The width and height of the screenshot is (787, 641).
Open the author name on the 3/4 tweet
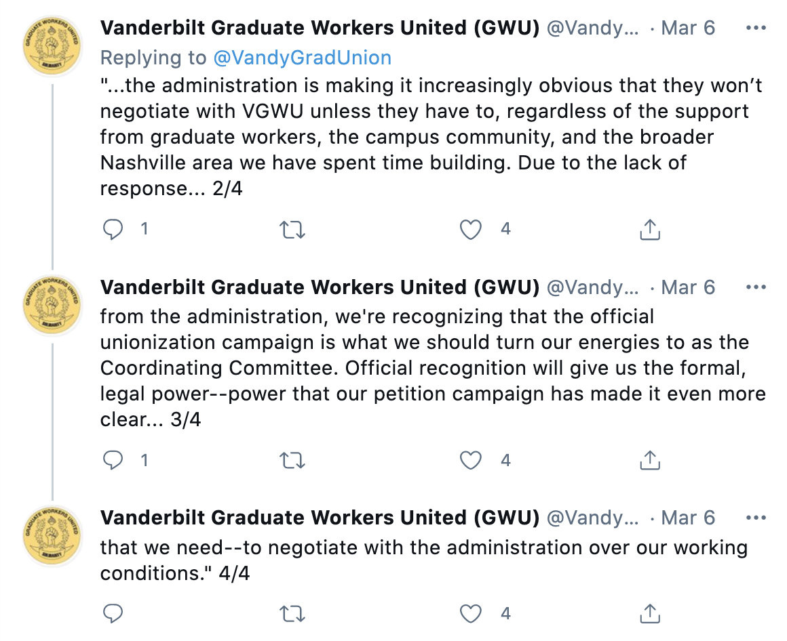[x=320, y=287]
